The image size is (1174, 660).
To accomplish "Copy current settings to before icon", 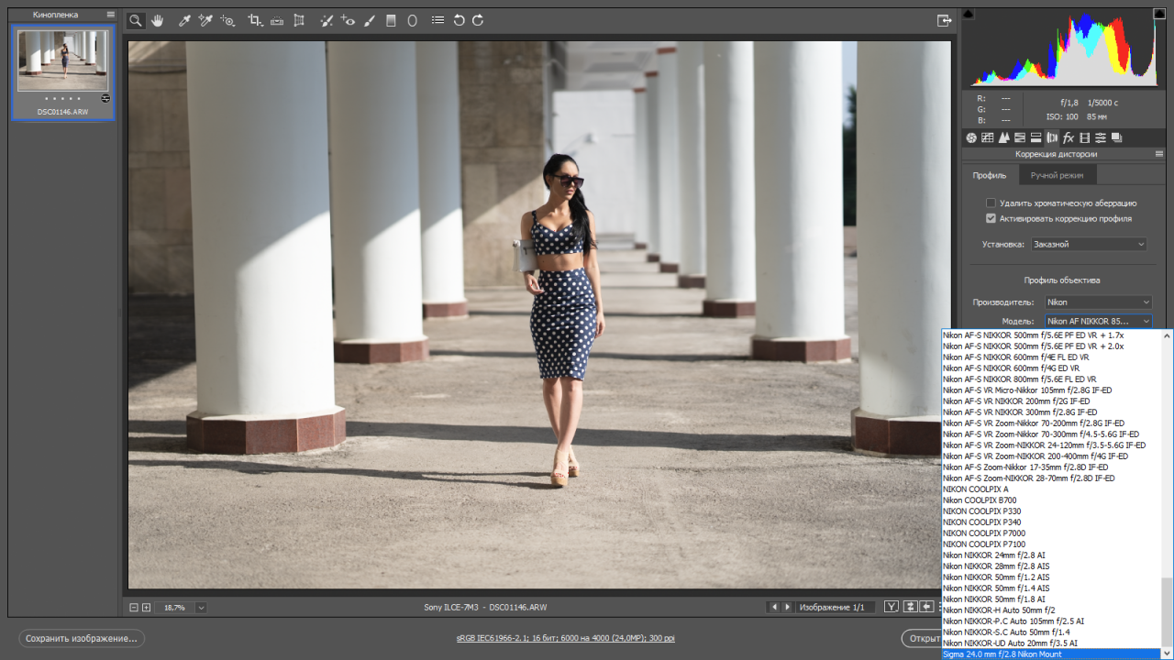I will (x=926, y=607).
